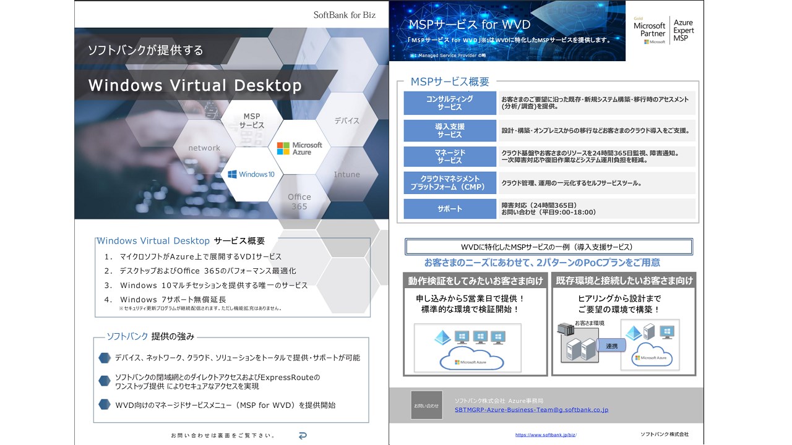Click list item デスクトップおよびOffice 365のパフォーマンス最適化
This screenshot has width=792, height=445.
(x=208, y=271)
